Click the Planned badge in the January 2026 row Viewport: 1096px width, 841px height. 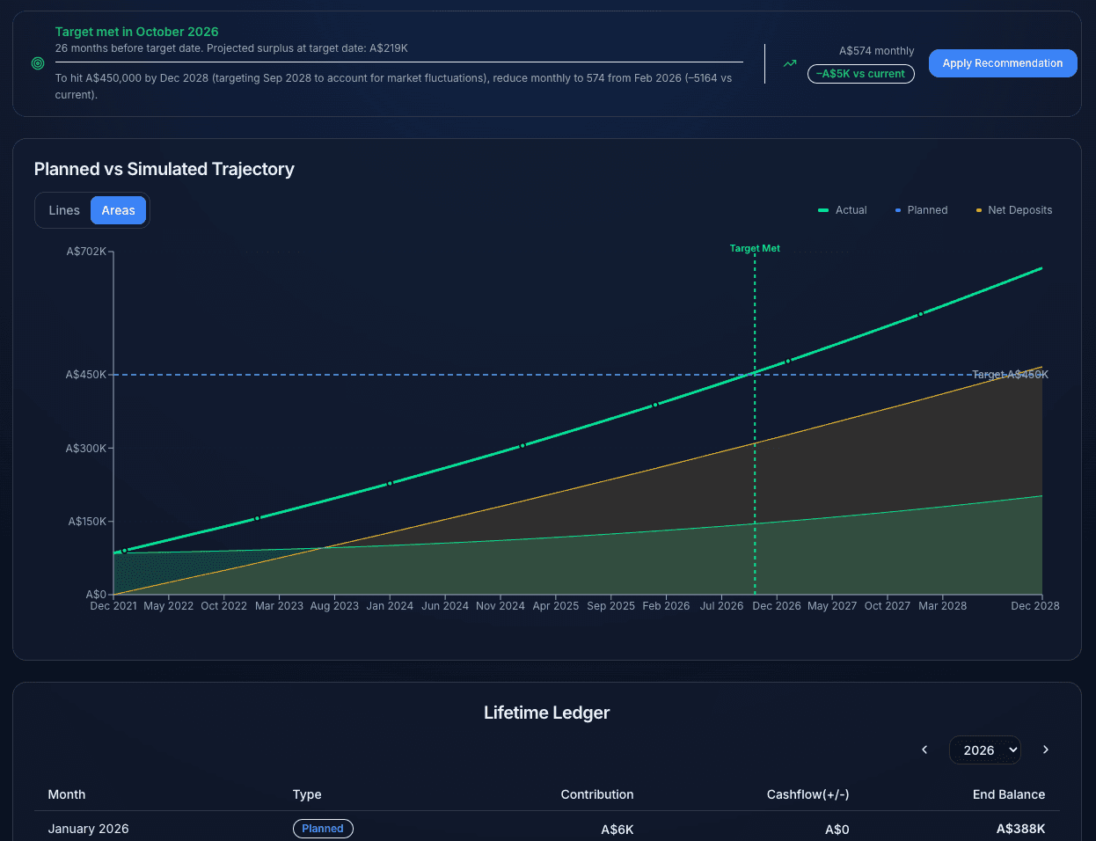[x=323, y=829]
